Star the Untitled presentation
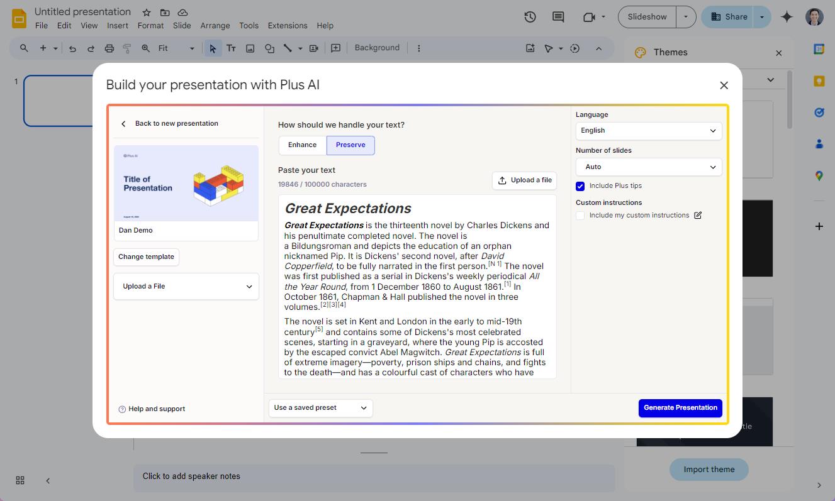 coord(147,13)
